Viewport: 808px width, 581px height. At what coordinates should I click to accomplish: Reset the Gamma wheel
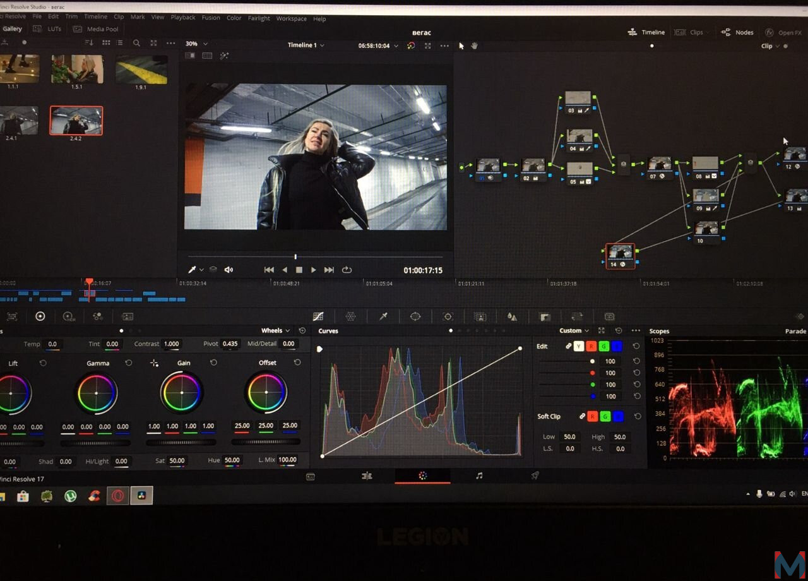click(x=129, y=363)
